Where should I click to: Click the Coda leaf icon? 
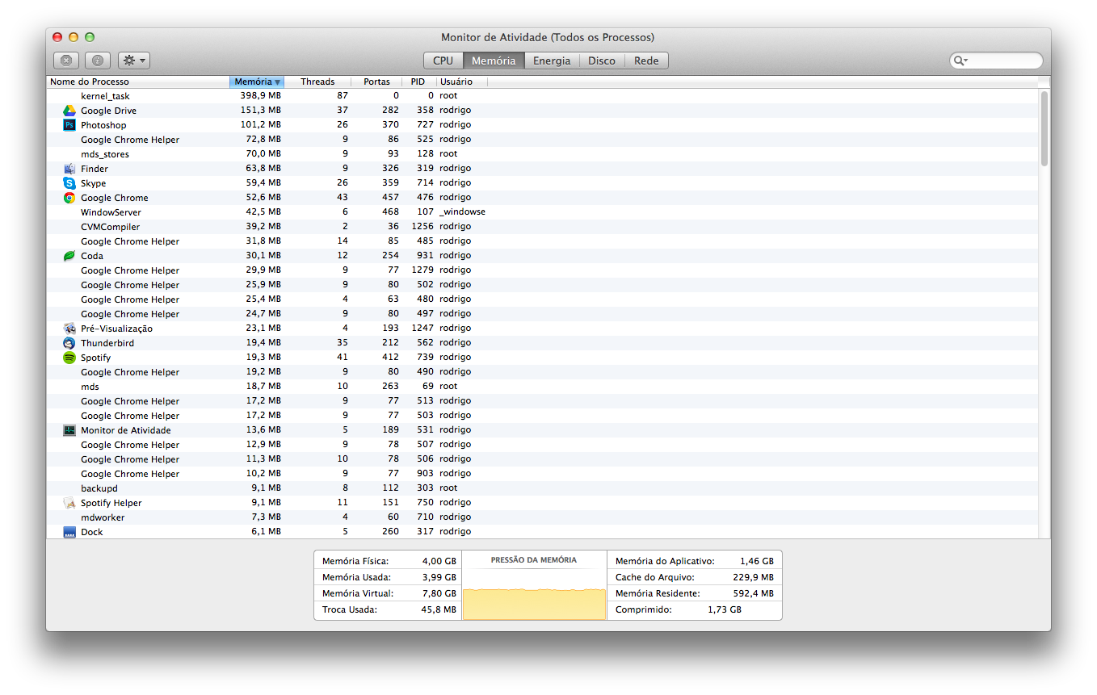69,256
